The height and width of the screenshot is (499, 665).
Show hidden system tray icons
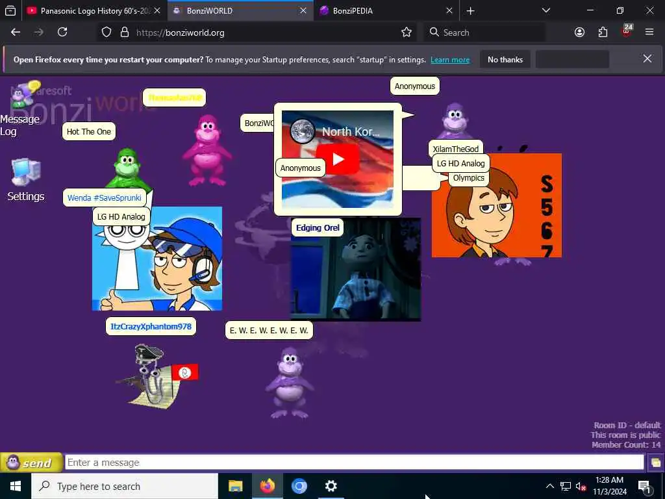(549, 486)
